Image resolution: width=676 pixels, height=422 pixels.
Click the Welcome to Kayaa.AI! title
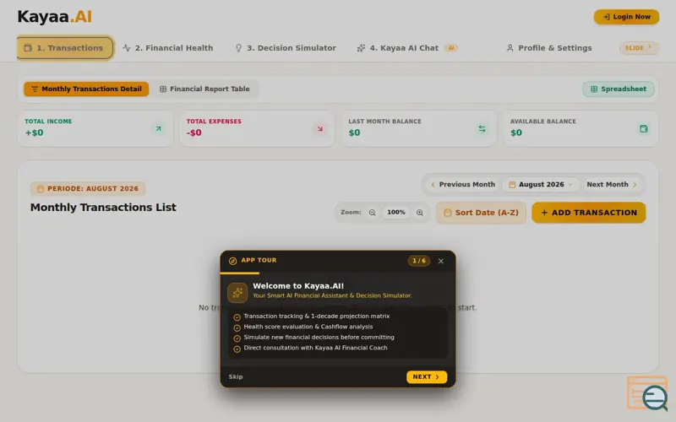298,286
